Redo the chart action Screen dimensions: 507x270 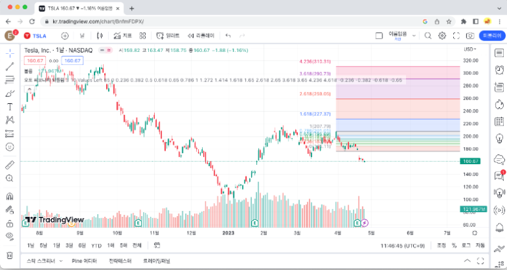pos(242,36)
